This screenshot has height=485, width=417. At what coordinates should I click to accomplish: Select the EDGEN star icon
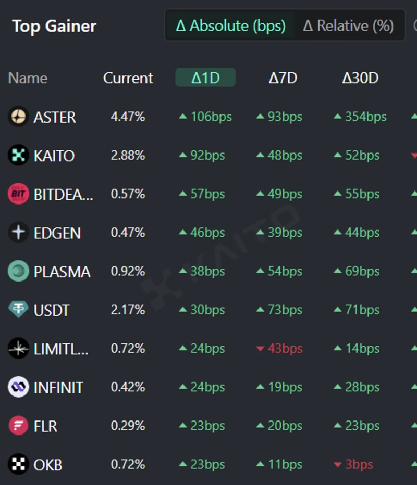[18, 232]
